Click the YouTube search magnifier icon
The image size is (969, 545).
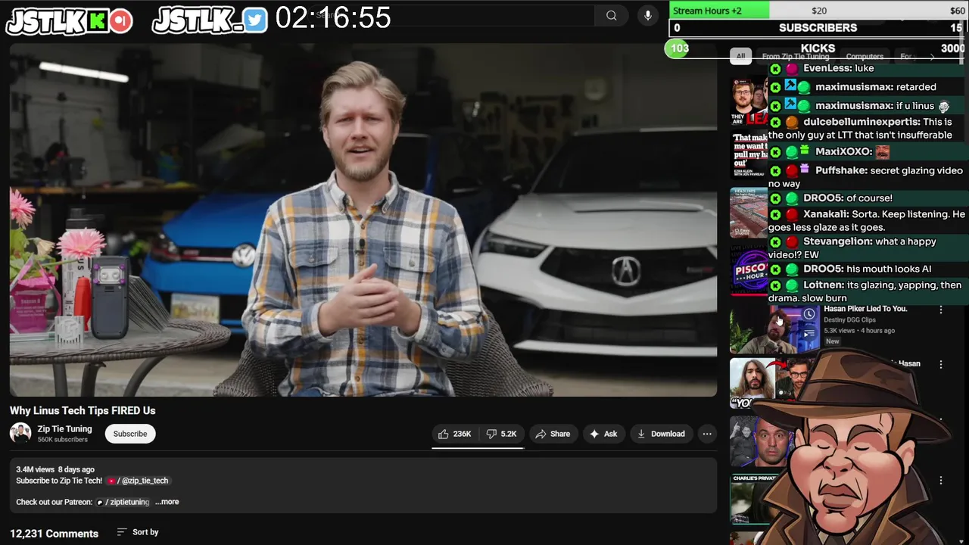tap(611, 15)
